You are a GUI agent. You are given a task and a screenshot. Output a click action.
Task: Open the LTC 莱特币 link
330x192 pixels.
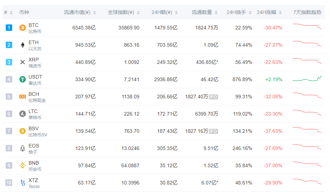[35, 114]
